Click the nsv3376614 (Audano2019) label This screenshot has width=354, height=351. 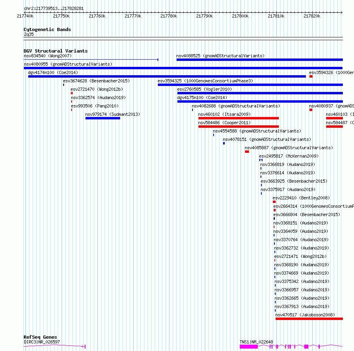[x=288, y=173]
